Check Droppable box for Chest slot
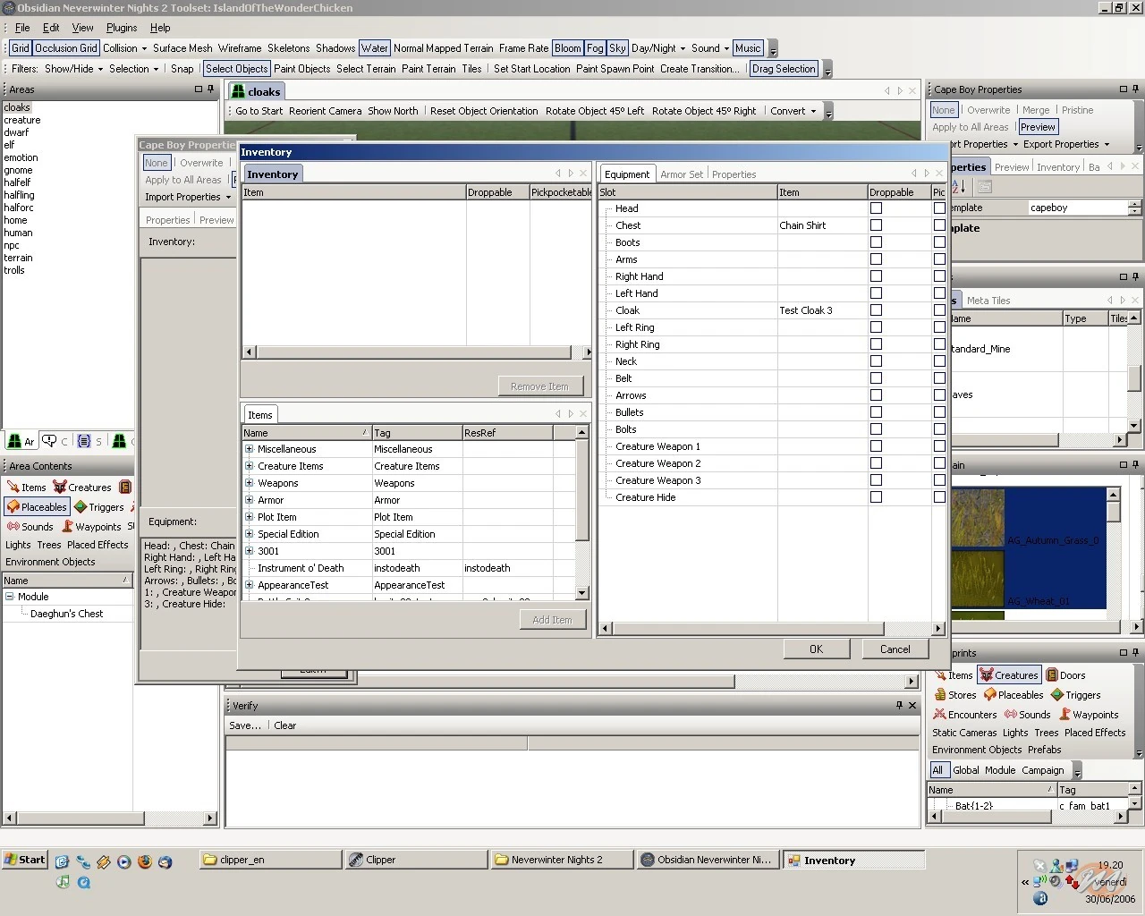This screenshot has width=1145, height=916. 876,225
